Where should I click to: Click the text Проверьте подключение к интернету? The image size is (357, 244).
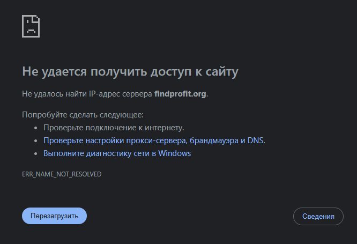point(114,128)
